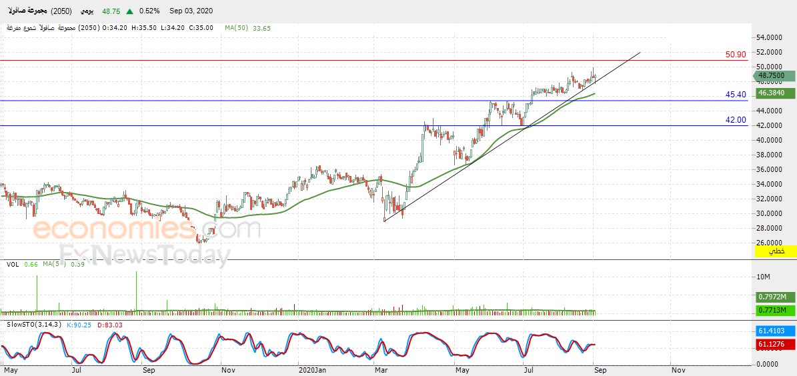
Task: Open the يومي daily timeframe selector
Action: pos(86,12)
